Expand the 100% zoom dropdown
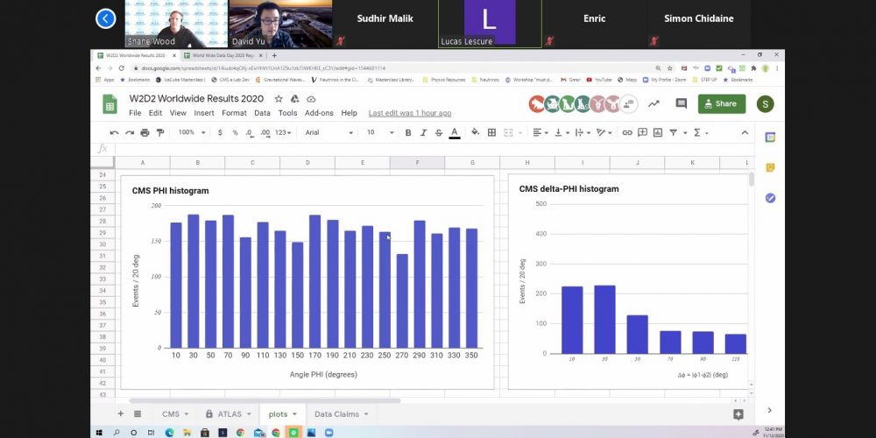 click(x=192, y=132)
